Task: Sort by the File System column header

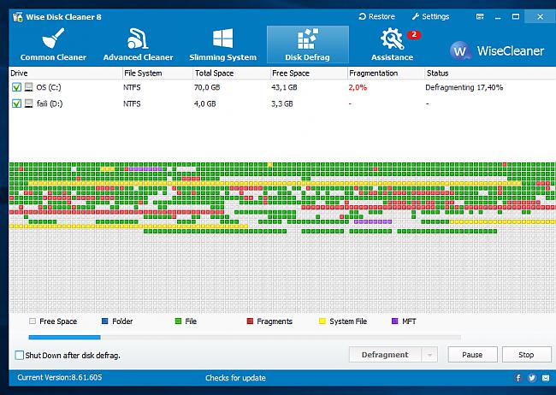Action: [x=157, y=74]
